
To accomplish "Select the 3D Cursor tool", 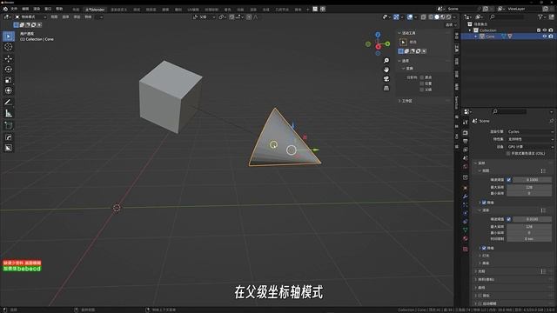I will (x=9, y=47).
